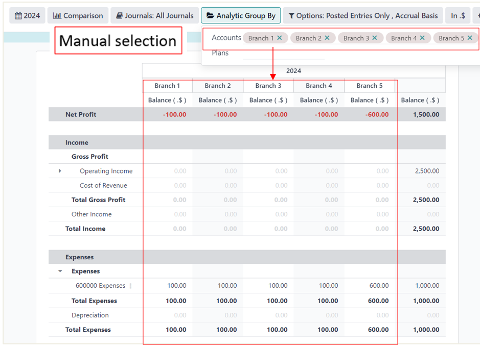Click the Cost of Revenue row label

point(103,185)
